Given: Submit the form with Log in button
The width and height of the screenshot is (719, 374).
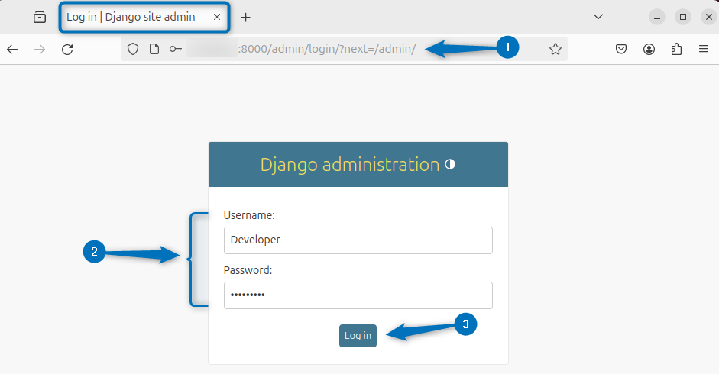Looking at the screenshot, I should [358, 336].
